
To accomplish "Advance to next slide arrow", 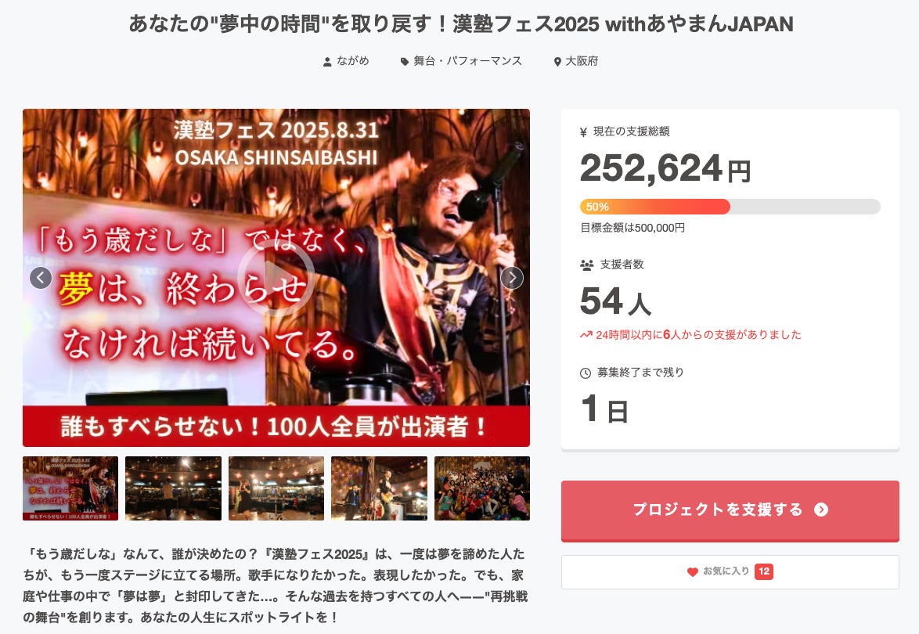I will pyautogui.click(x=512, y=278).
